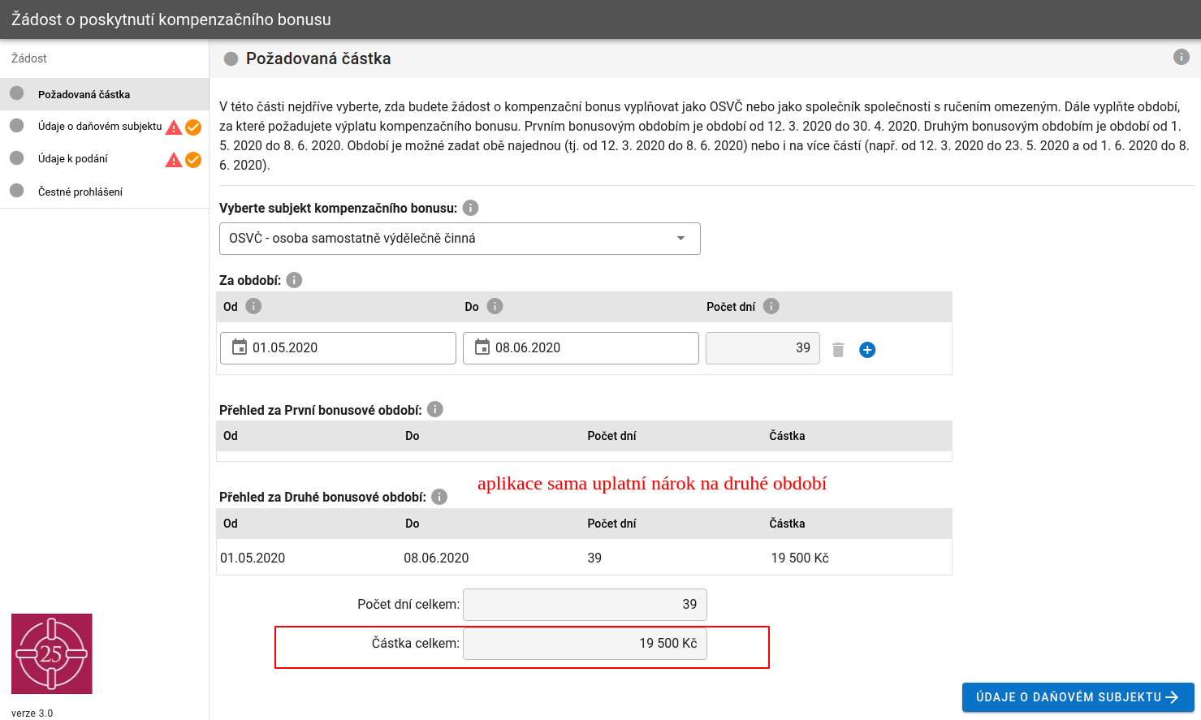Go to Požadovaná částka section in sidebar
Screen dimensions: 1201x720
point(84,94)
